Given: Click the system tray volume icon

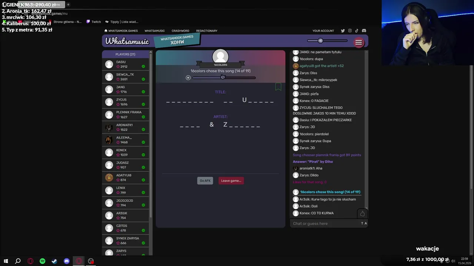Looking at the screenshot, I should pyautogui.click(x=453, y=261).
